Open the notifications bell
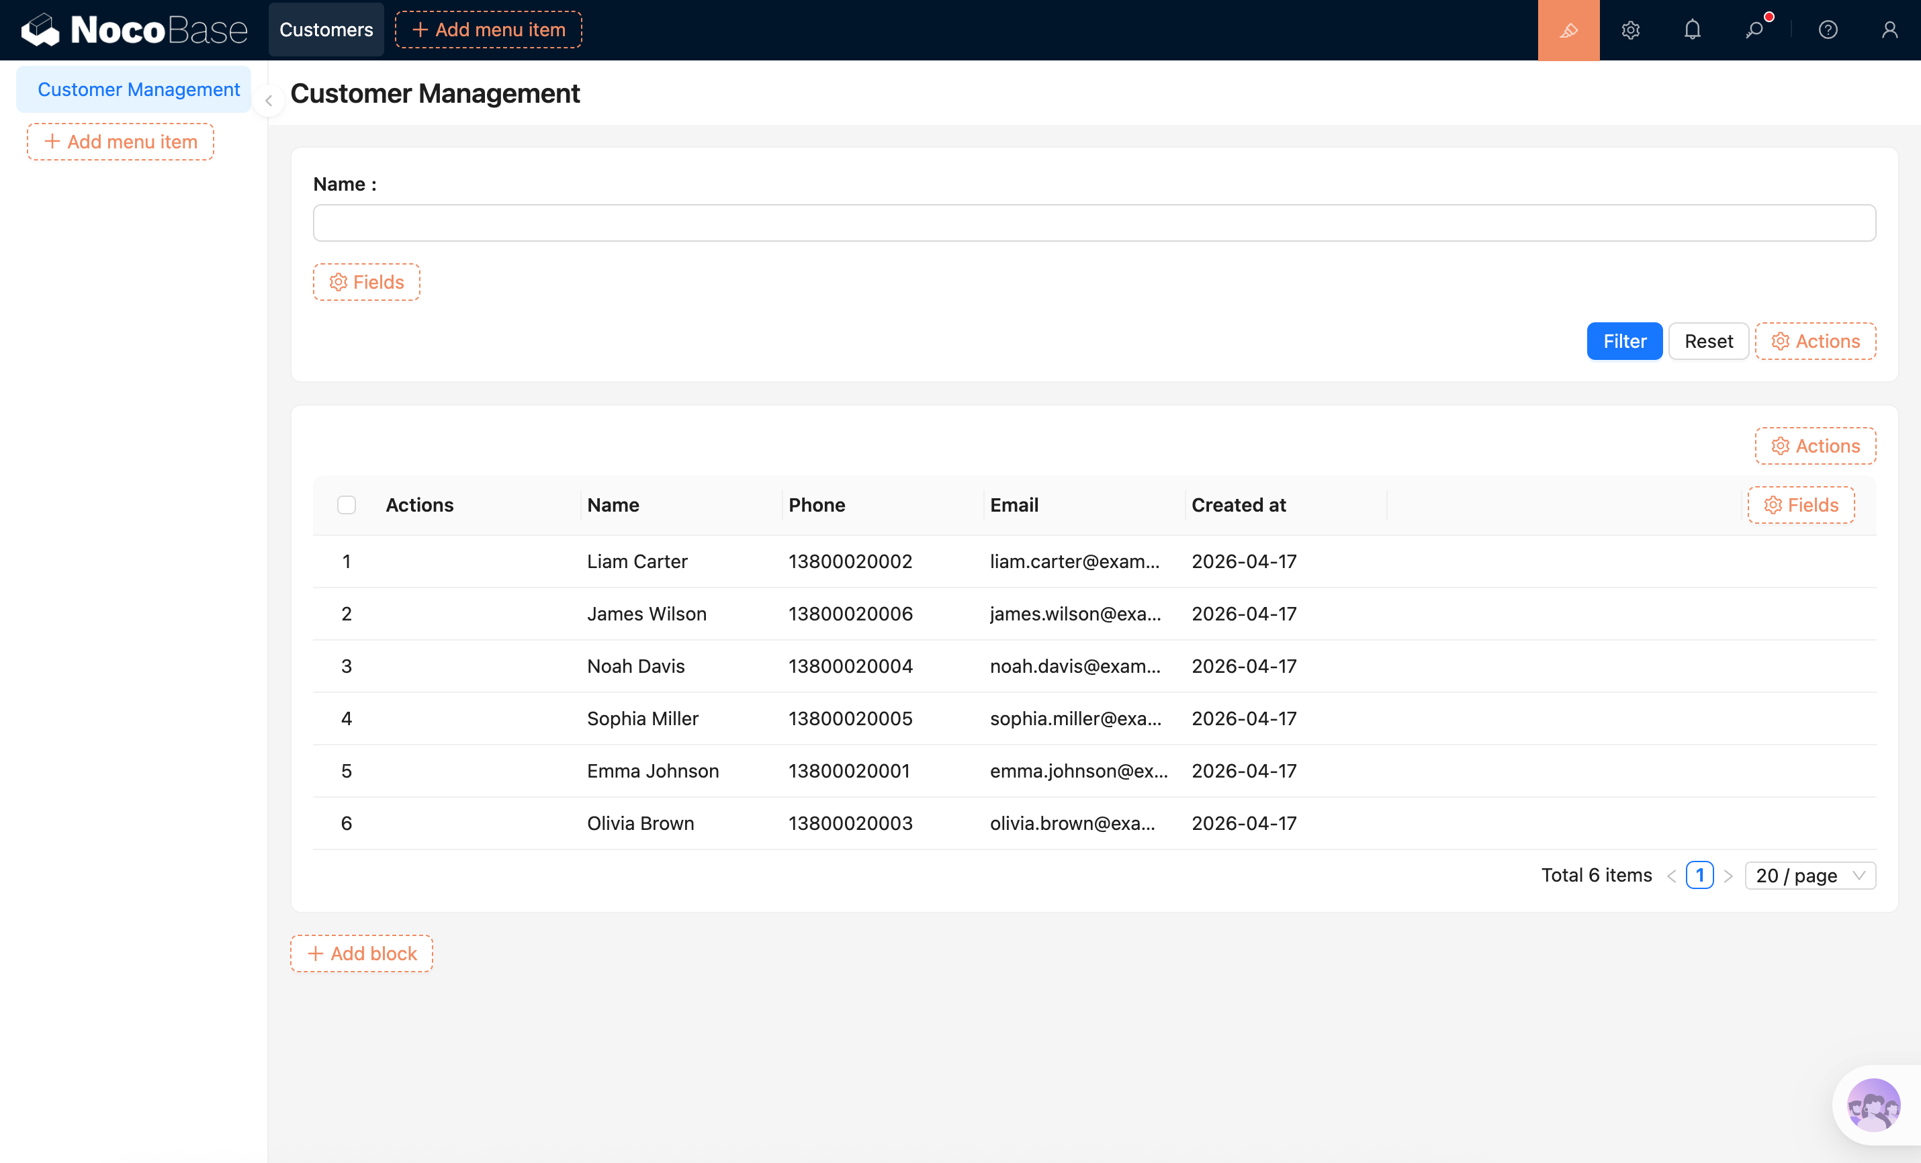 (1692, 30)
